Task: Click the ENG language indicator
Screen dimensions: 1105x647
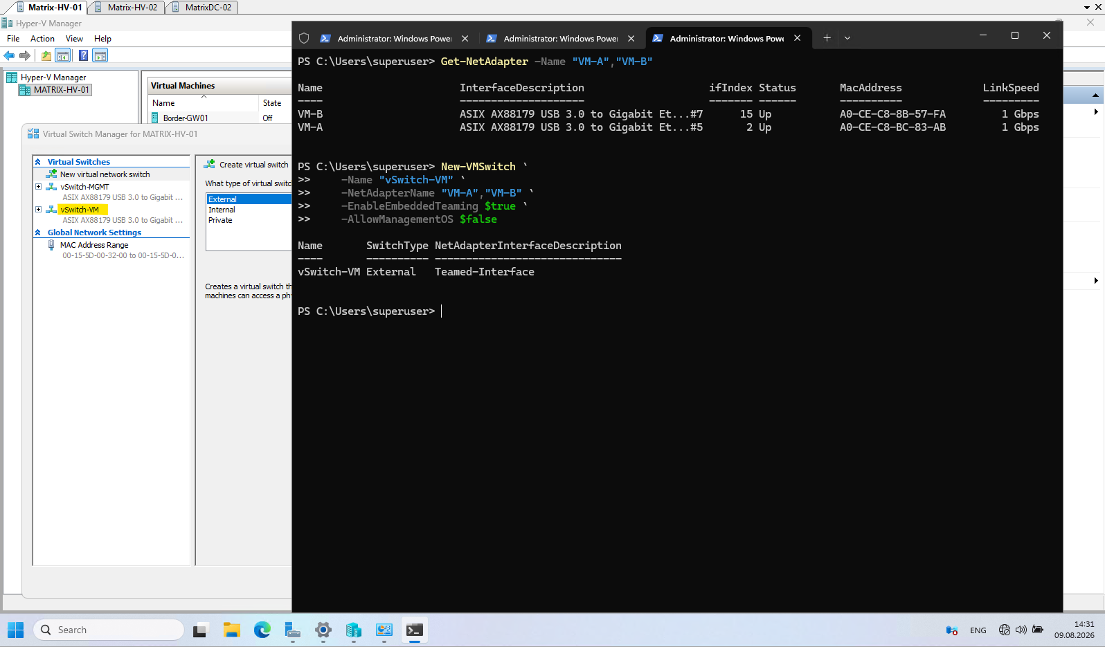Action: click(978, 630)
